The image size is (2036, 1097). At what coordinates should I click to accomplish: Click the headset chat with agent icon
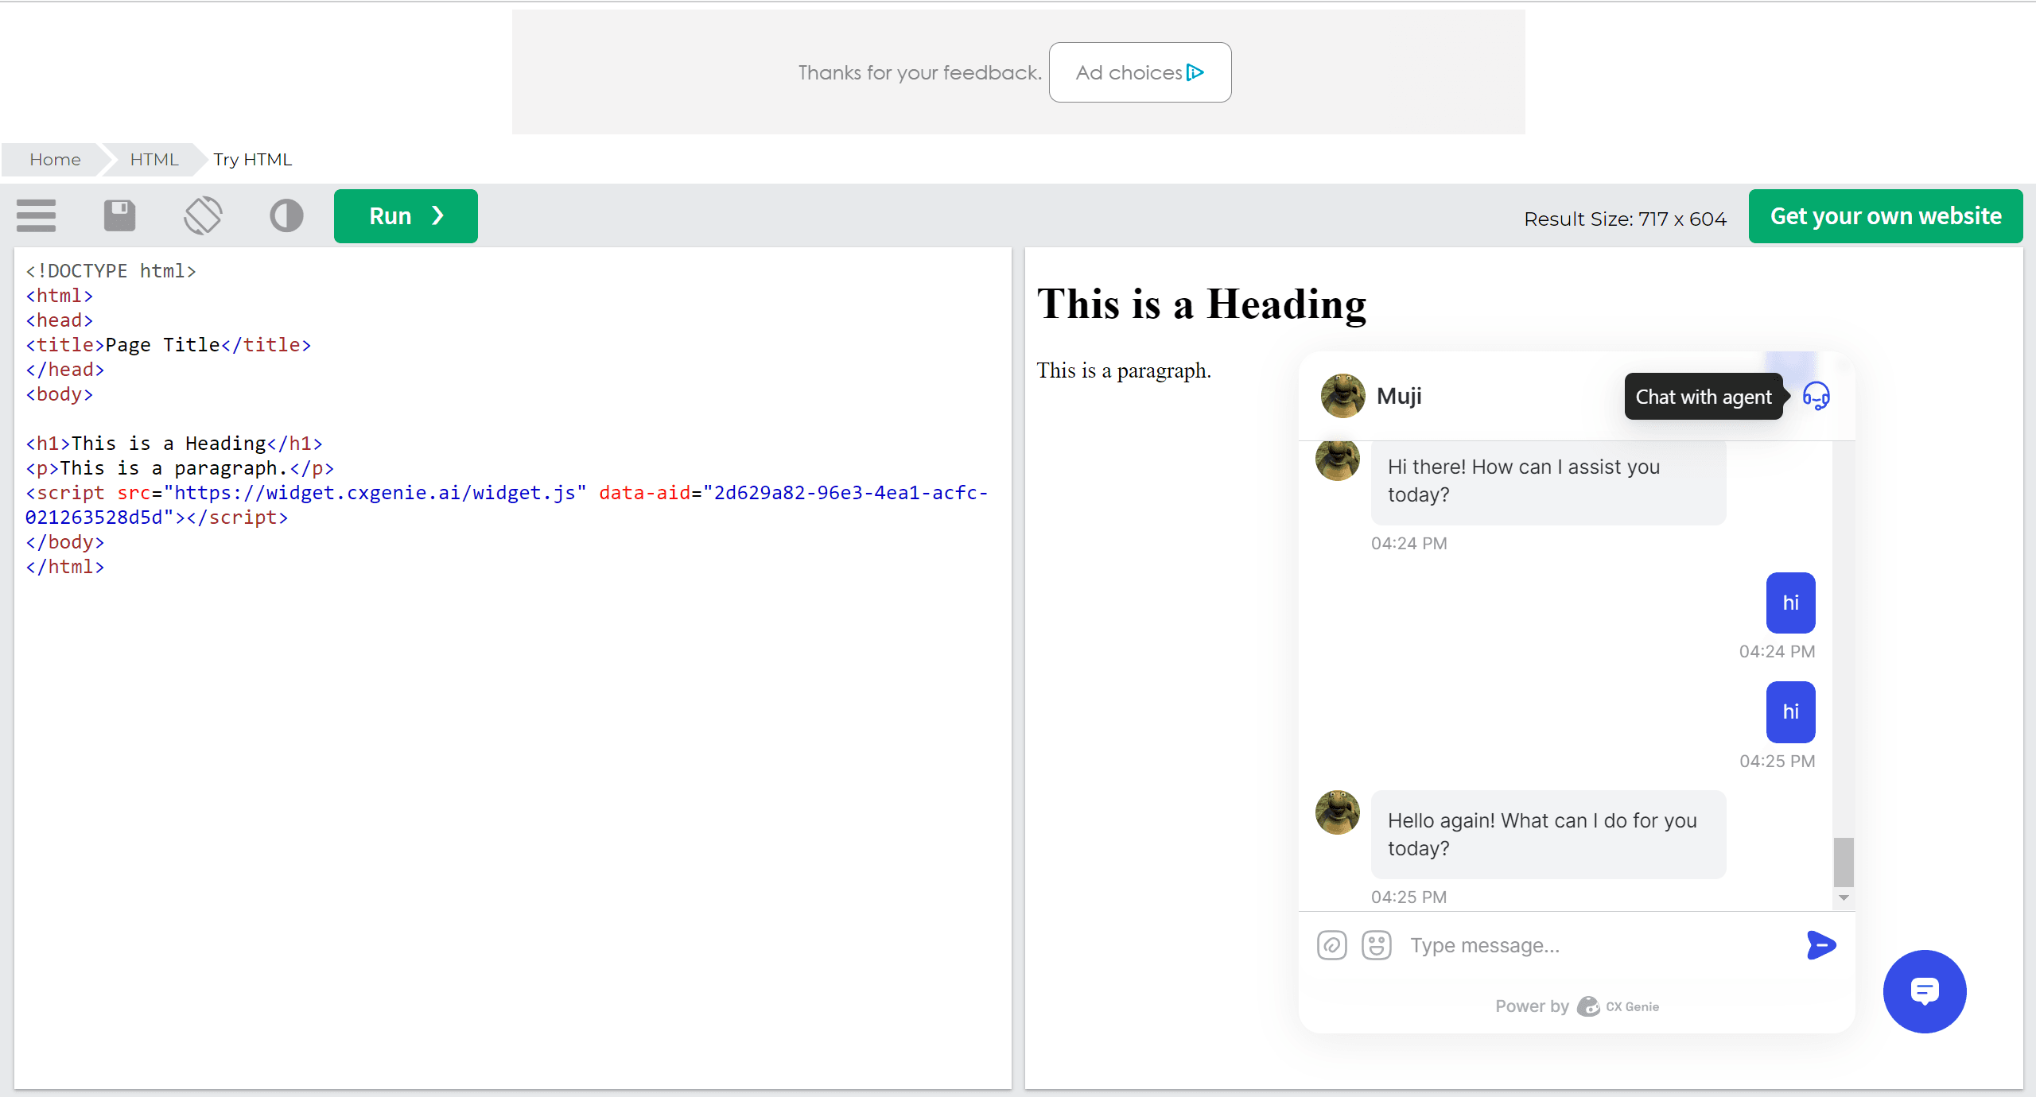(1816, 396)
